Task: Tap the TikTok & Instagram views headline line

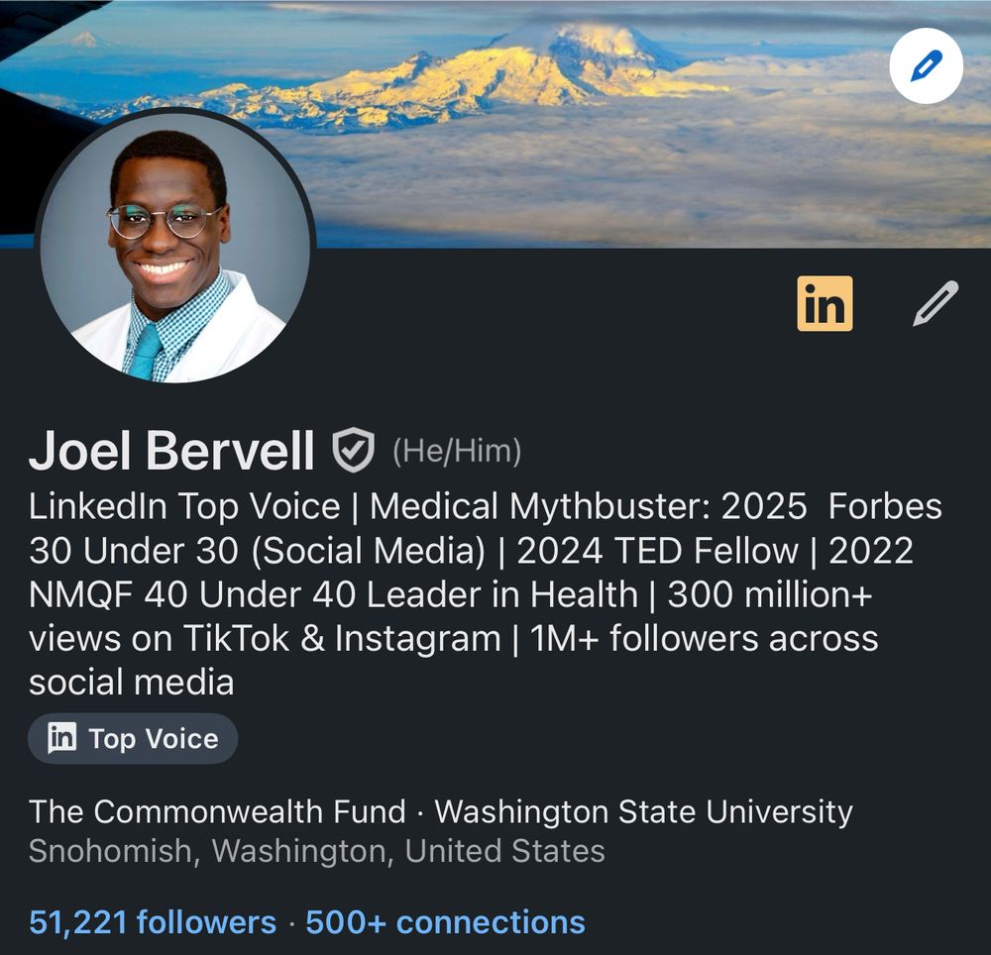Action: 265,639
